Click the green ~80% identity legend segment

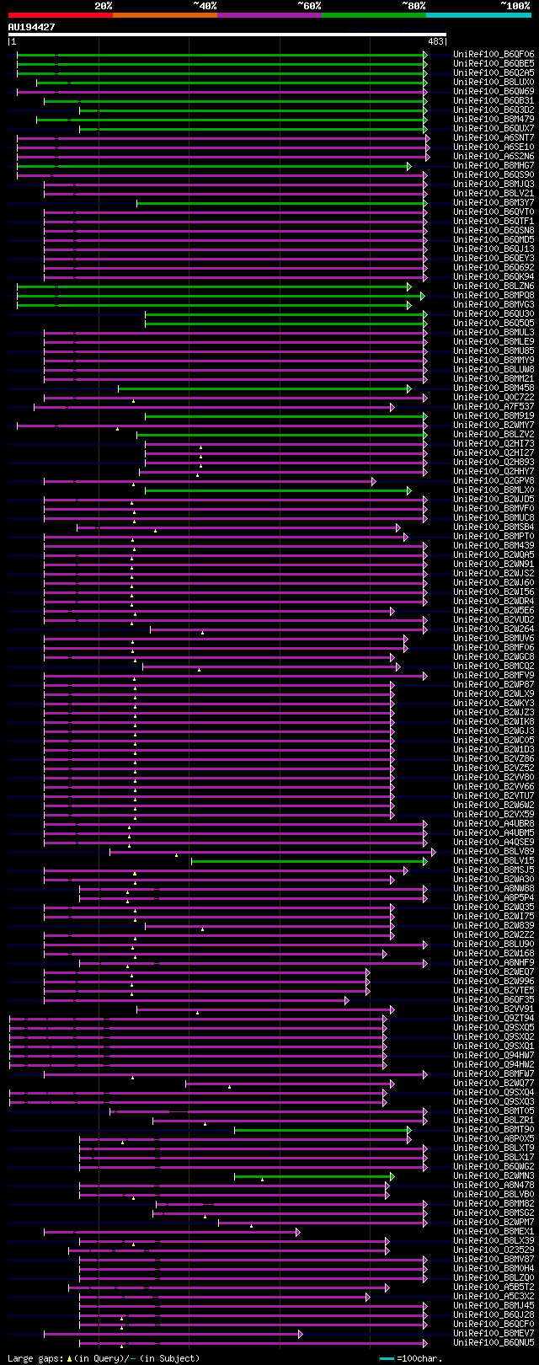[374, 14]
